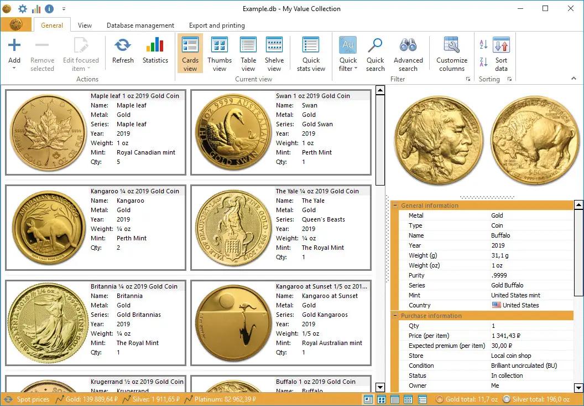Click the details panel scroll down arrow
Viewport: 584px width, 406px height.
click(x=578, y=388)
